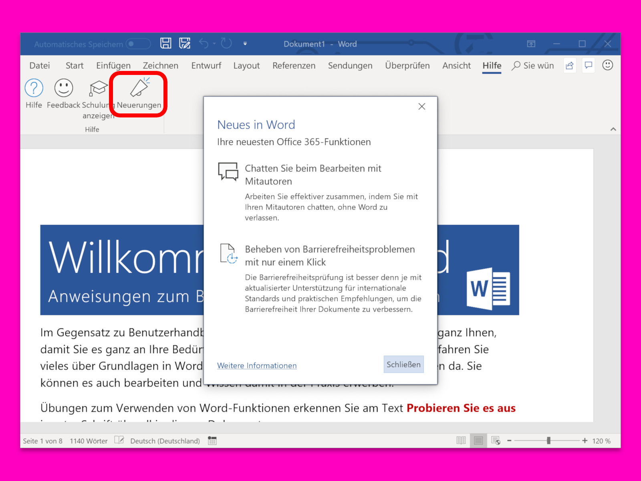
Task: Open Customize Quick Access Toolbar dropdown
Action: 245,43
